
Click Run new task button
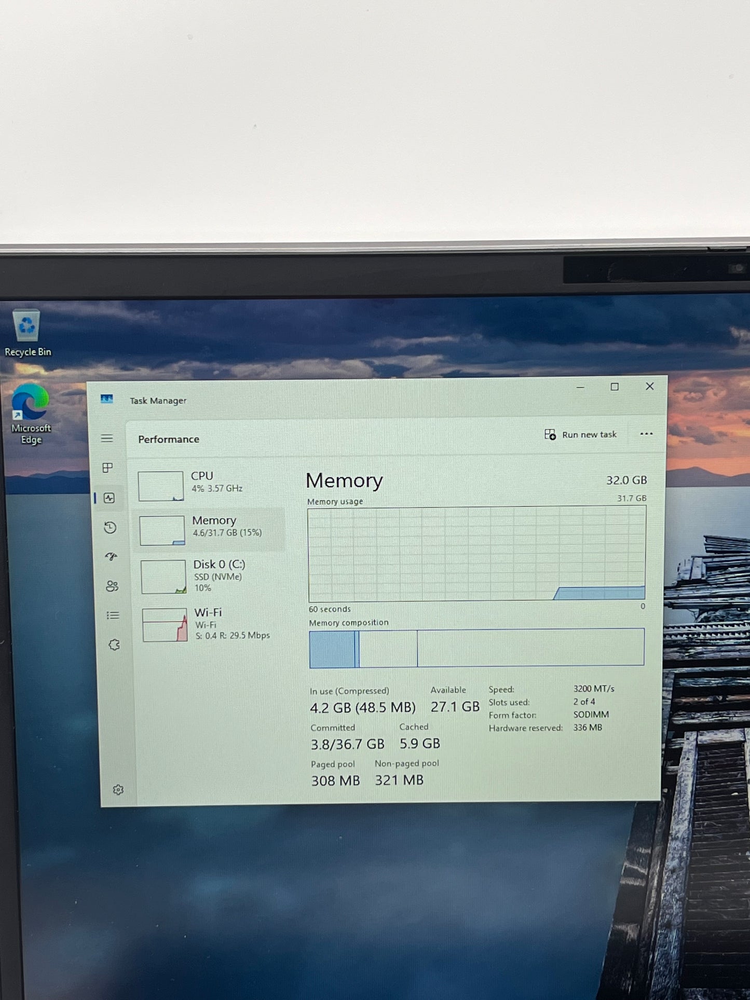(581, 435)
